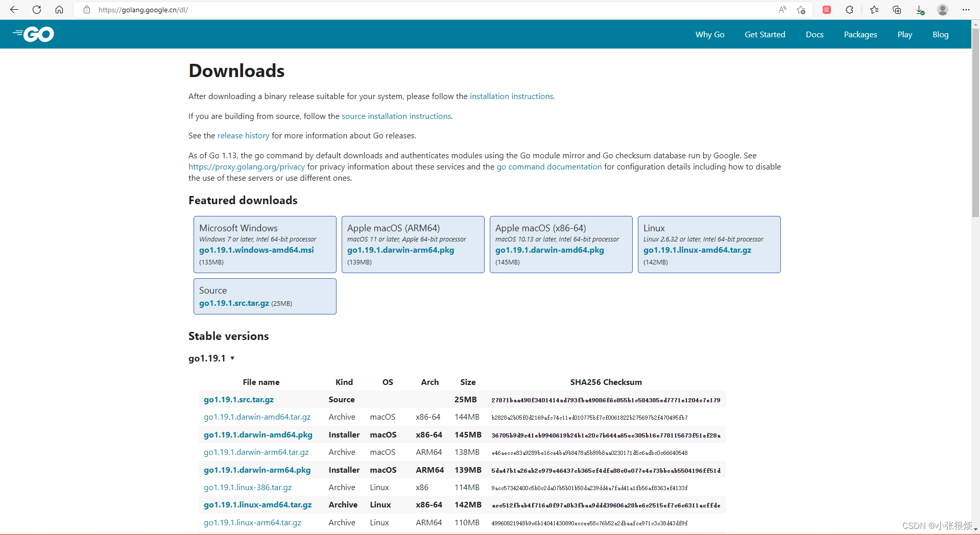
Task: View site information lock icon
Action: tap(87, 10)
